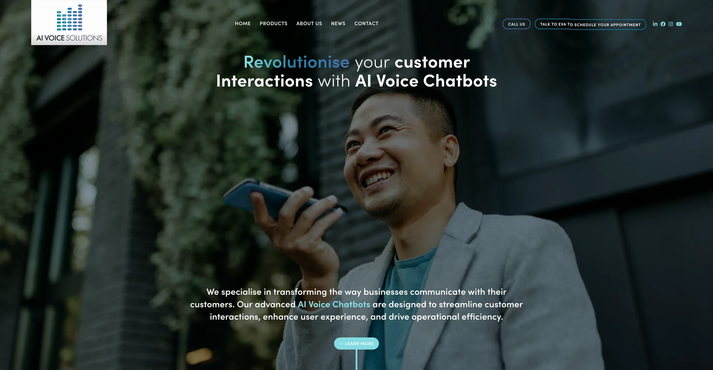Click the AI Voice Chatbots hyperlink
The width and height of the screenshot is (713, 370).
point(334,303)
